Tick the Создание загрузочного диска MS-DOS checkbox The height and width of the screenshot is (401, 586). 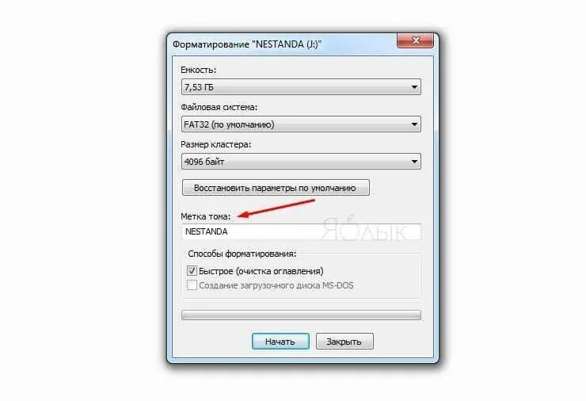pyautogui.click(x=192, y=285)
